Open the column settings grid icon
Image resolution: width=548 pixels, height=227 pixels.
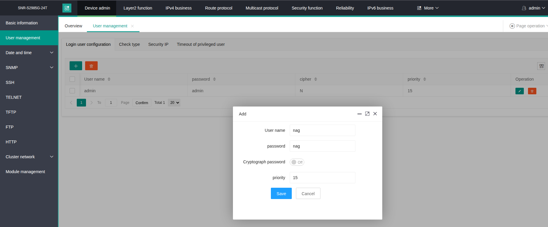tap(541, 66)
